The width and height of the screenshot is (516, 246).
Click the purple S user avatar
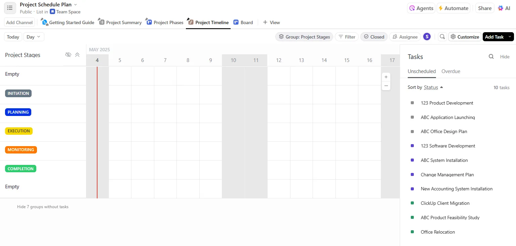[427, 37]
